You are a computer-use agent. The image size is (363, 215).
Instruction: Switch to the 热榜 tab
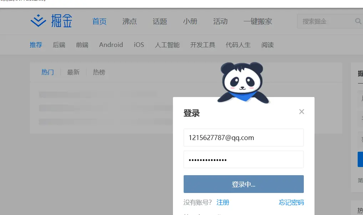[x=99, y=72]
